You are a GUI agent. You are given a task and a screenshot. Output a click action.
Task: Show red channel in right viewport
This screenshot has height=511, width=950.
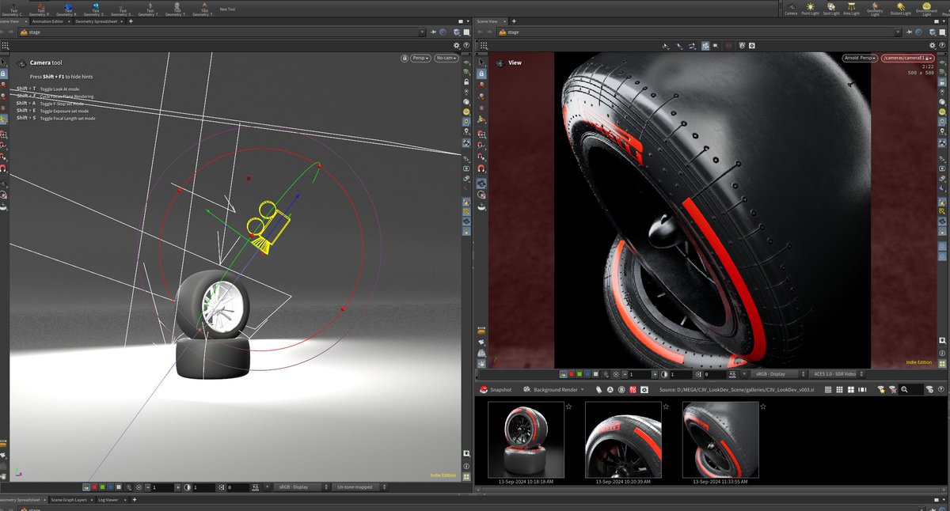point(571,374)
